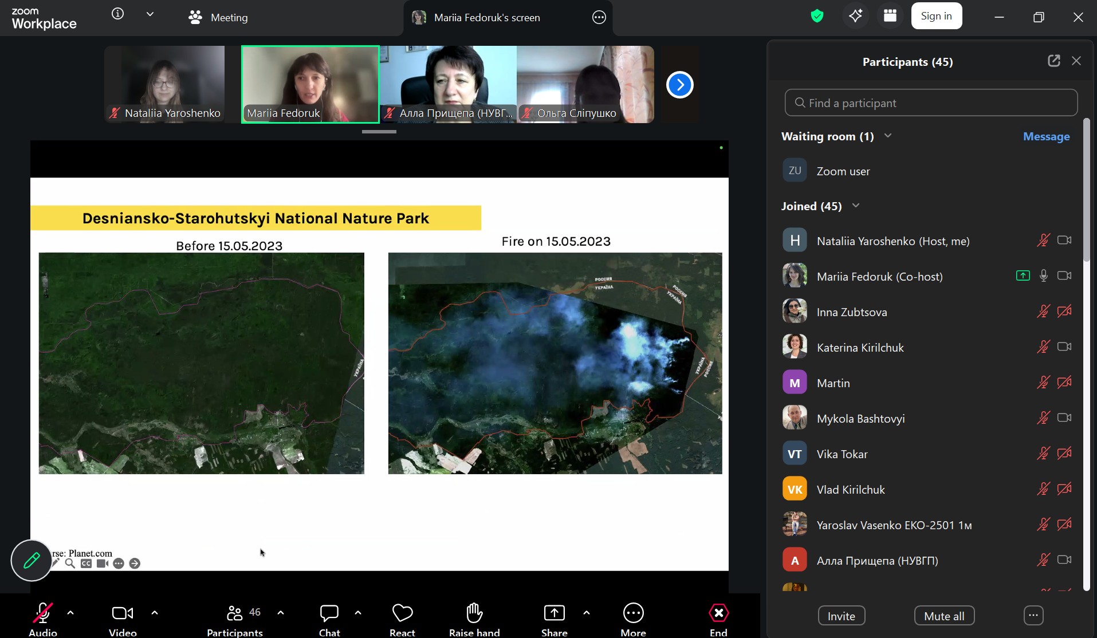Viewport: 1097px width, 638px height.
Task: Unmute microphone using Audio button
Action: pos(43,619)
